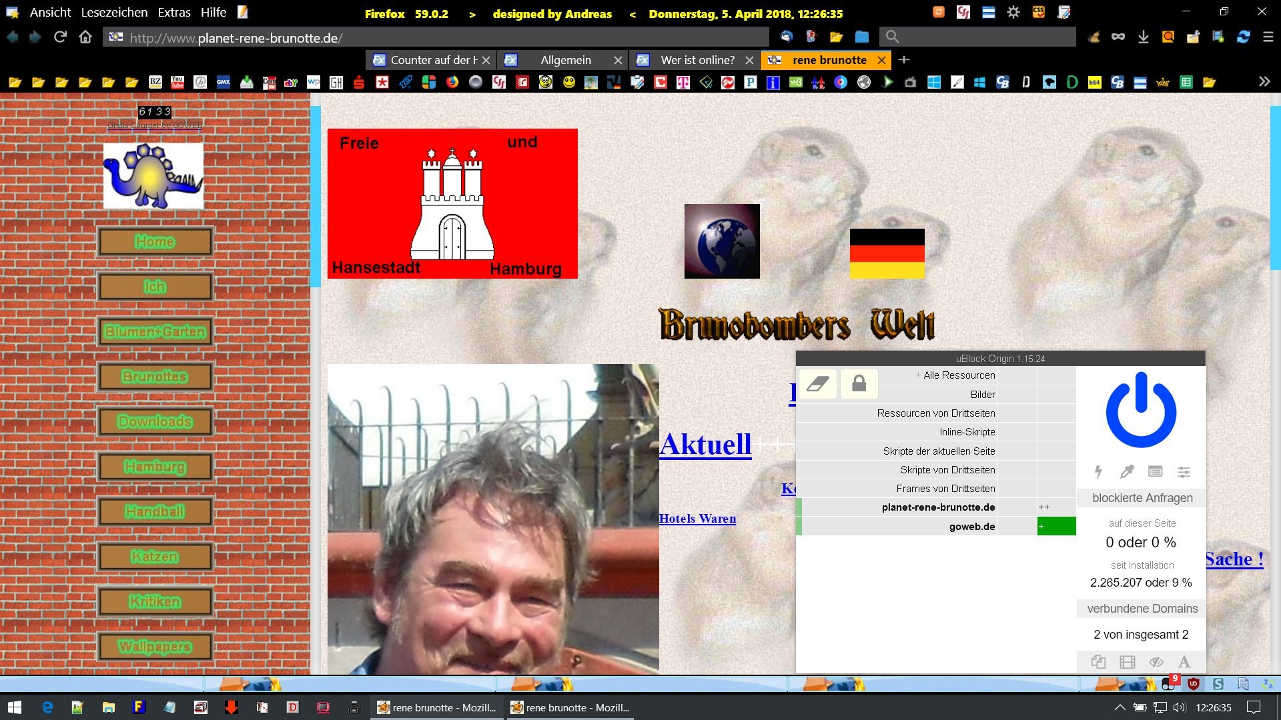Click Firefox downloads arrow icon
1281x720 pixels.
point(1143,37)
